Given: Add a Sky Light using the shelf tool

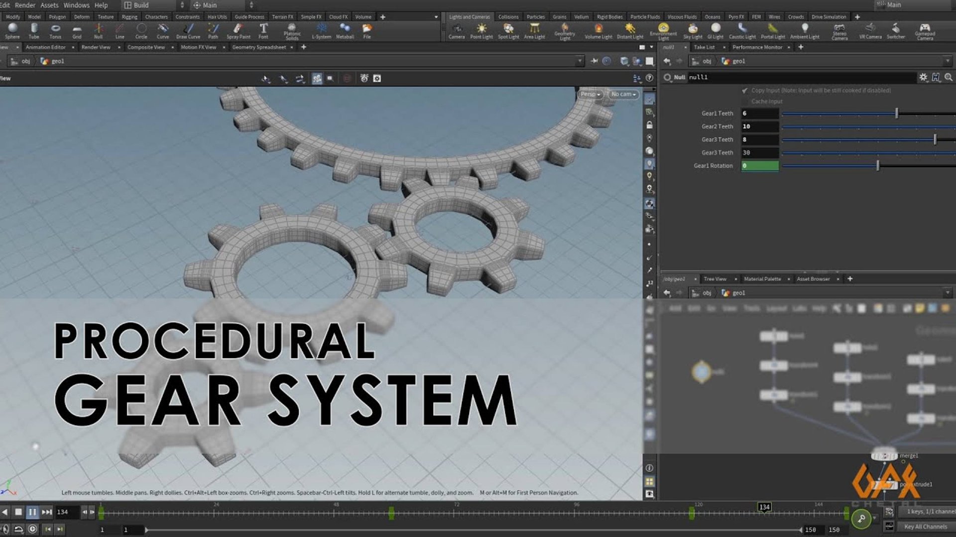Looking at the screenshot, I should (x=692, y=31).
